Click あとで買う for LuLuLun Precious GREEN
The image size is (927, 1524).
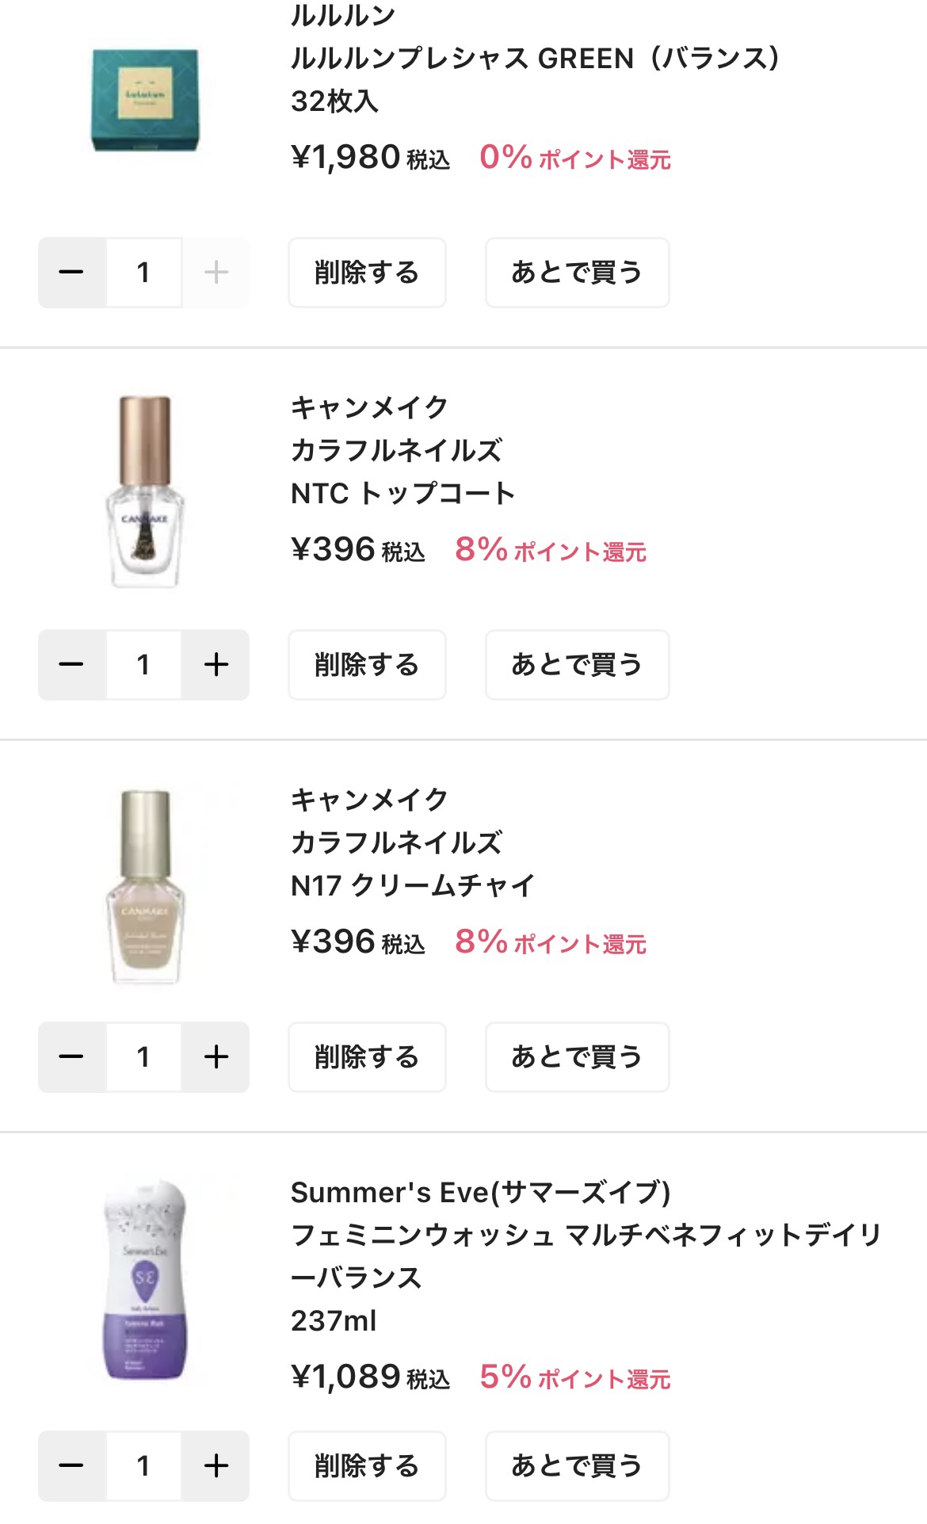click(x=577, y=273)
